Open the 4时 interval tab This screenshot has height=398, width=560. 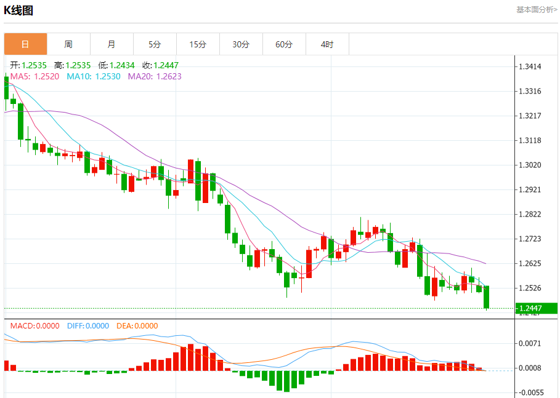pyautogui.click(x=327, y=44)
